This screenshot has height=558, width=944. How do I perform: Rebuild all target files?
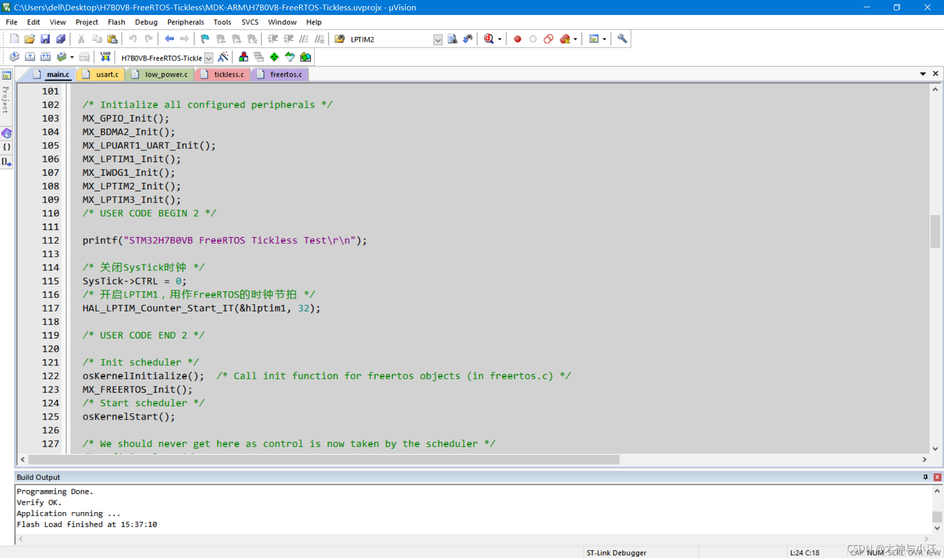pos(45,57)
